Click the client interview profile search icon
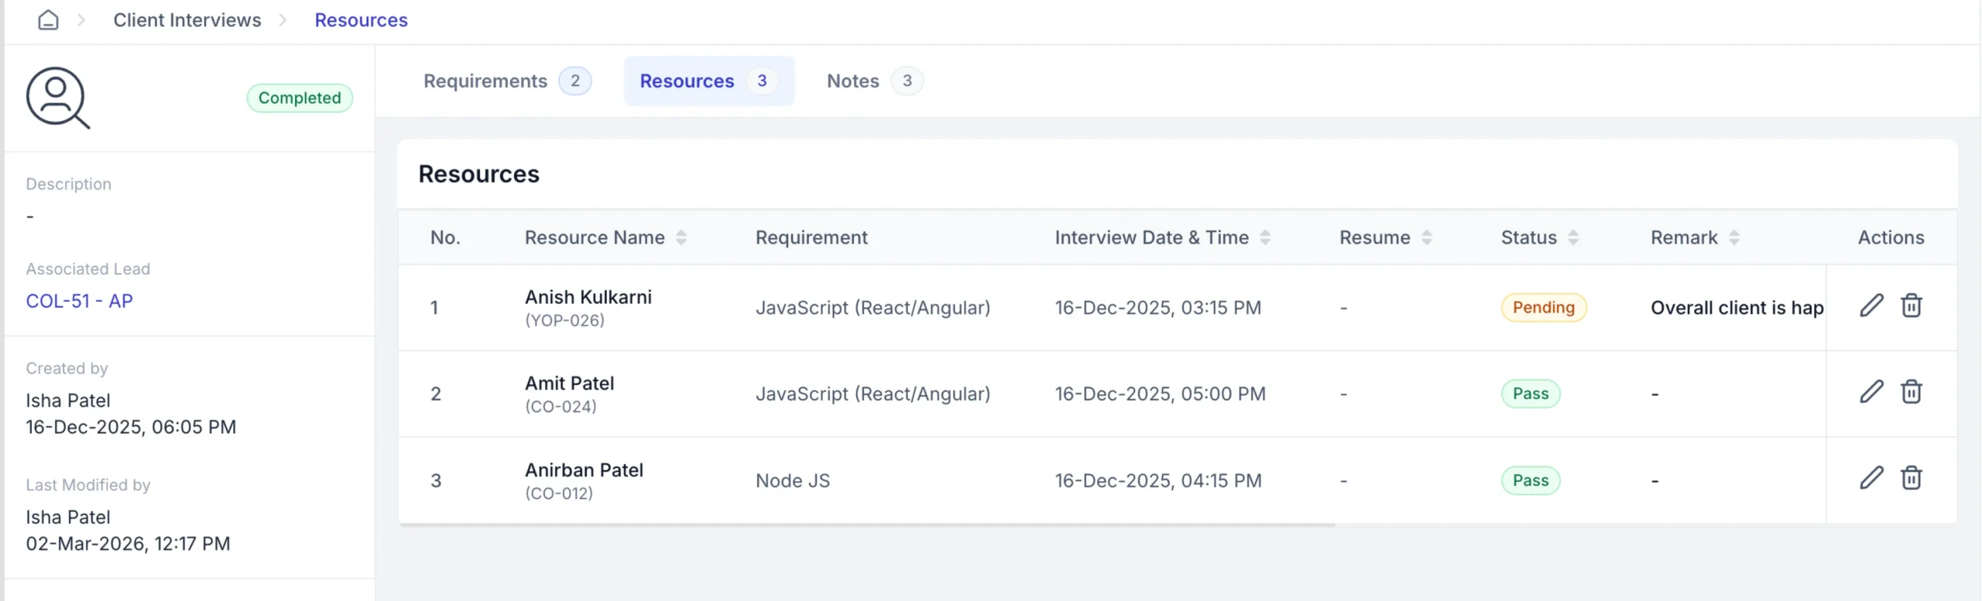This screenshot has width=1982, height=601. point(58,97)
